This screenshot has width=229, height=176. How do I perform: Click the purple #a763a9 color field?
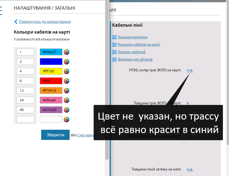[x=51, y=110]
